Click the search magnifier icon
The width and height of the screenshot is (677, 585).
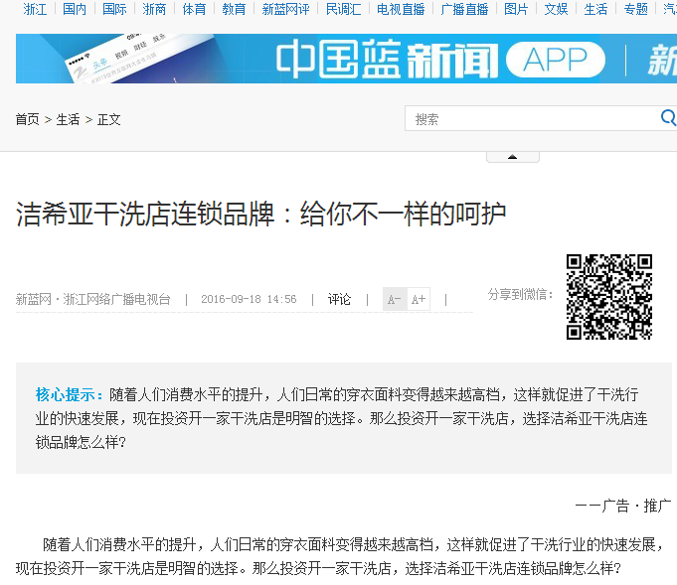pyautogui.click(x=668, y=118)
